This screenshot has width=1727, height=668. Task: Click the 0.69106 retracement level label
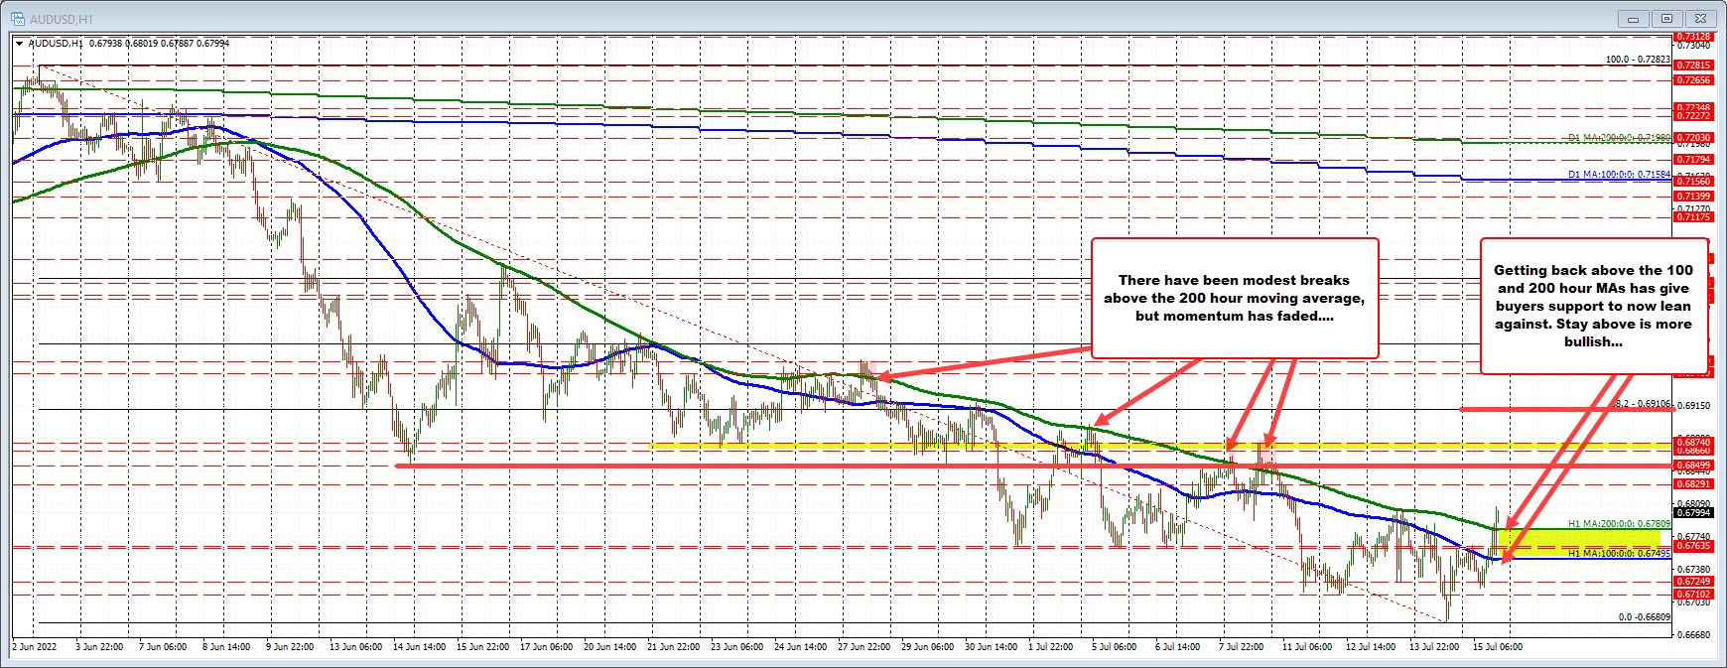coord(1643,404)
